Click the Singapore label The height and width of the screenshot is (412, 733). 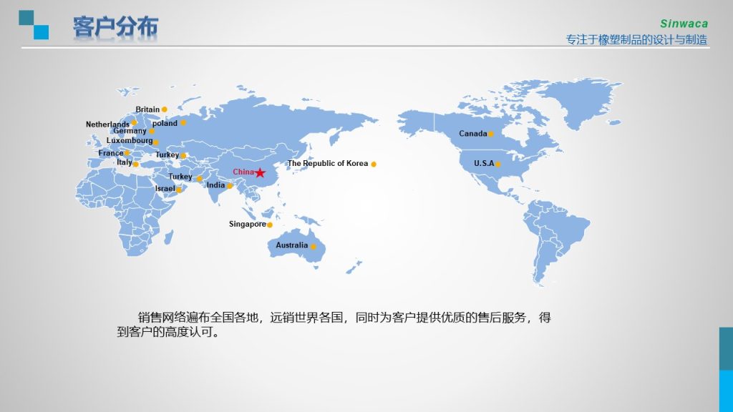coord(247,224)
